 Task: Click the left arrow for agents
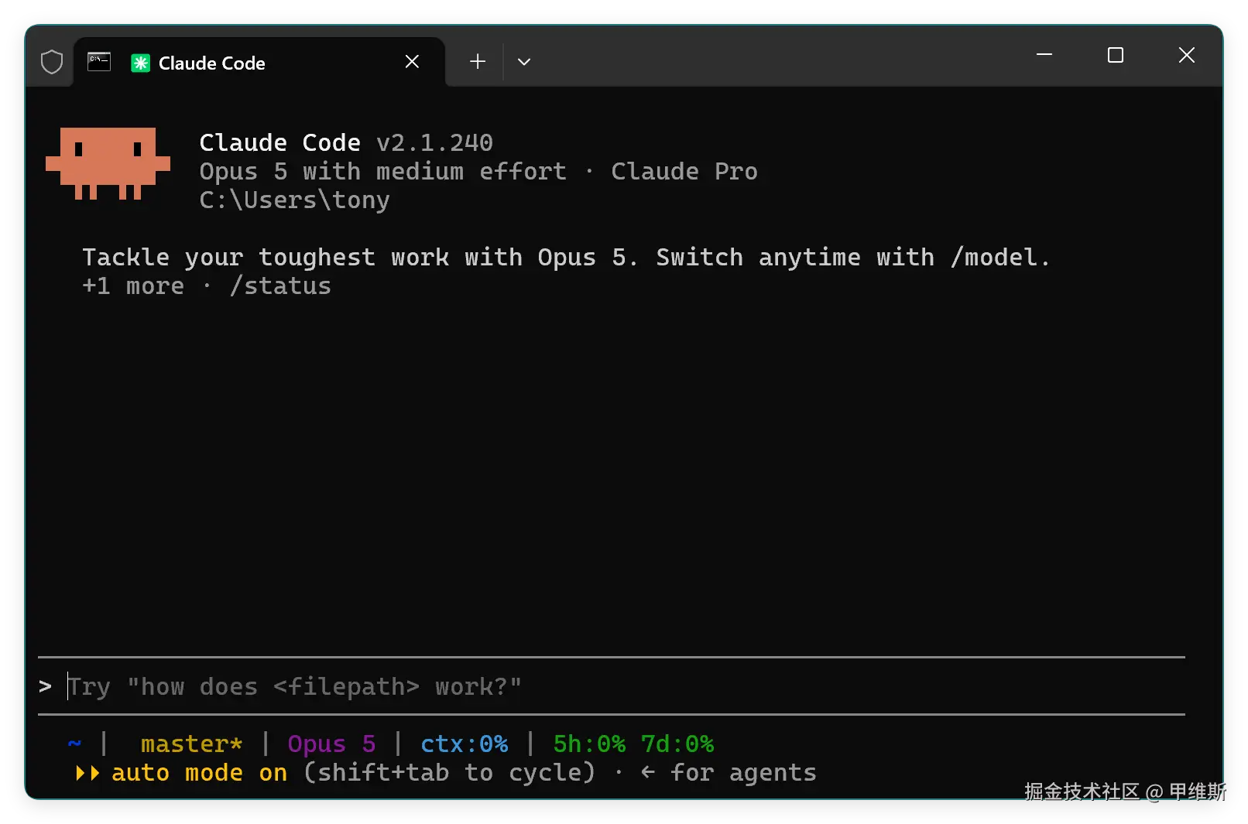click(x=648, y=772)
